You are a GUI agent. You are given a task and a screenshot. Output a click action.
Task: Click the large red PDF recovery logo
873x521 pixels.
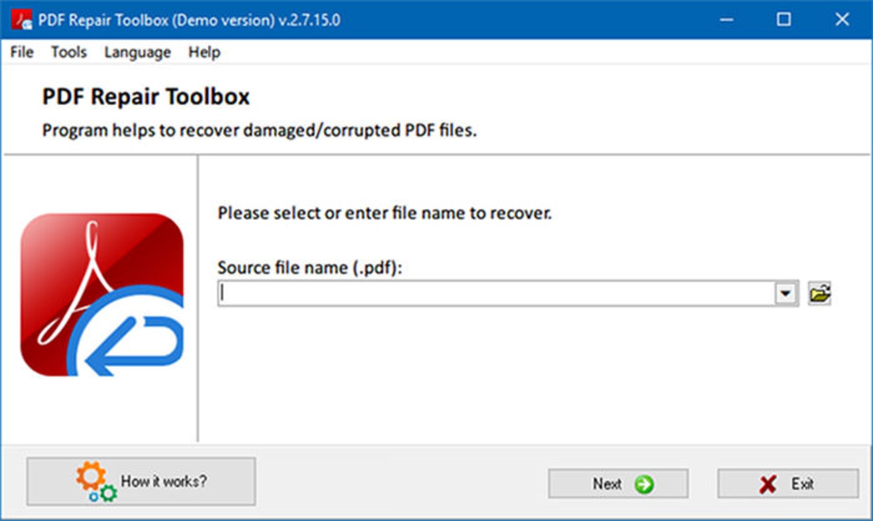(102, 295)
